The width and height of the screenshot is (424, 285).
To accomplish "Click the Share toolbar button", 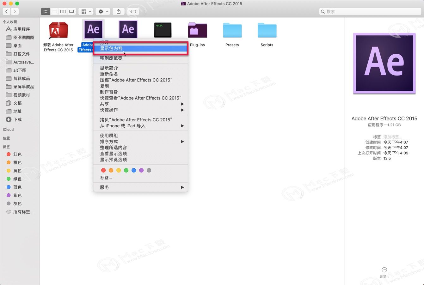I will point(119,11).
